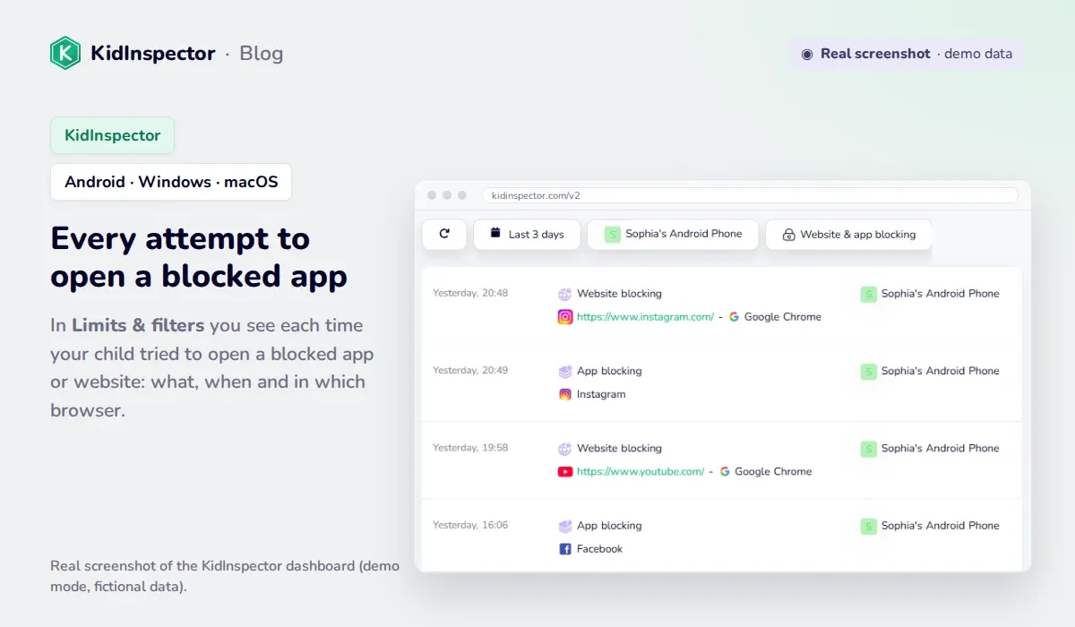The width and height of the screenshot is (1075, 627).
Task: Click the globe icon in 19:58 Website blocking
Action: point(565,448)
